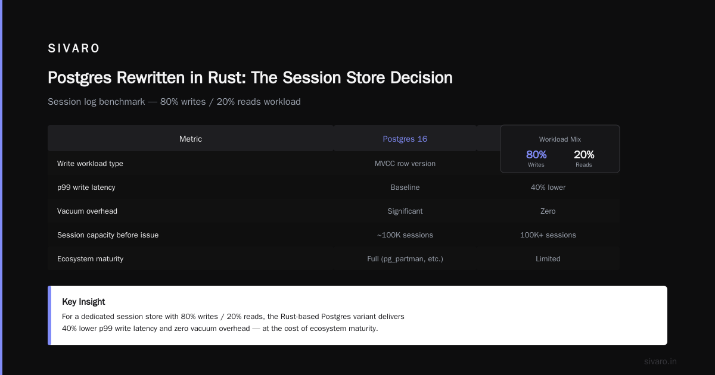Click the '100K+ sessions' cell
Screen dimensions: 715x375
pos(548,235)
